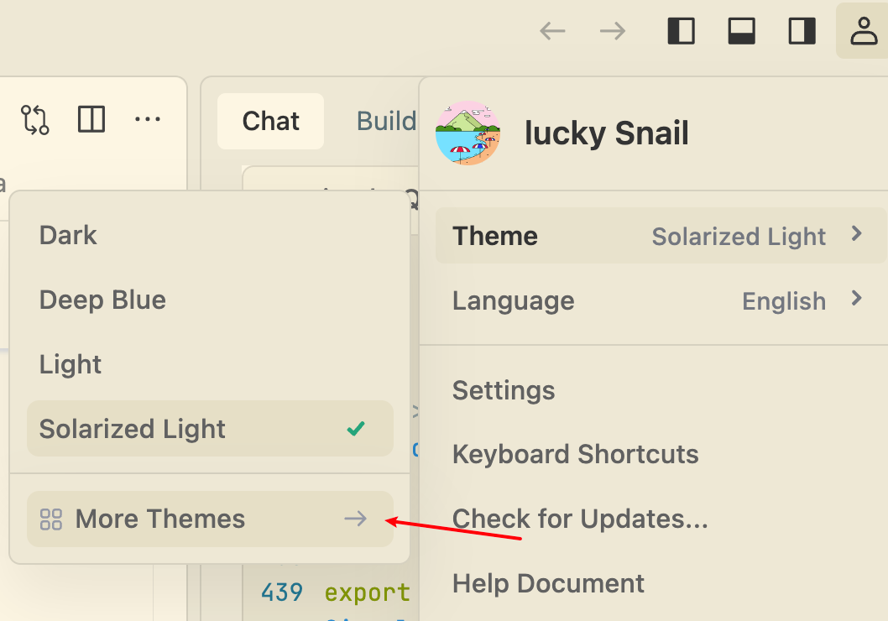Choose the Deep Blue theme

(102, 300)
